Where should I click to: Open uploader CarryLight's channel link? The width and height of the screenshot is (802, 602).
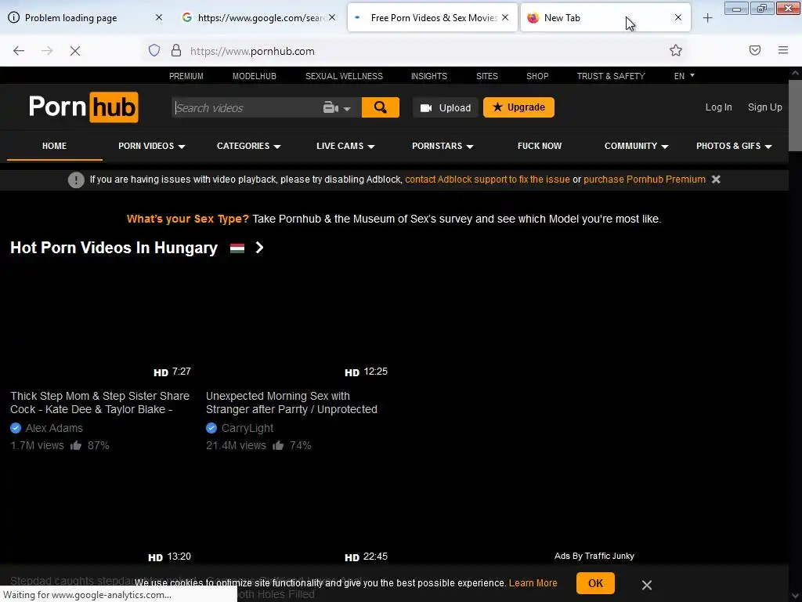(247, 428)
